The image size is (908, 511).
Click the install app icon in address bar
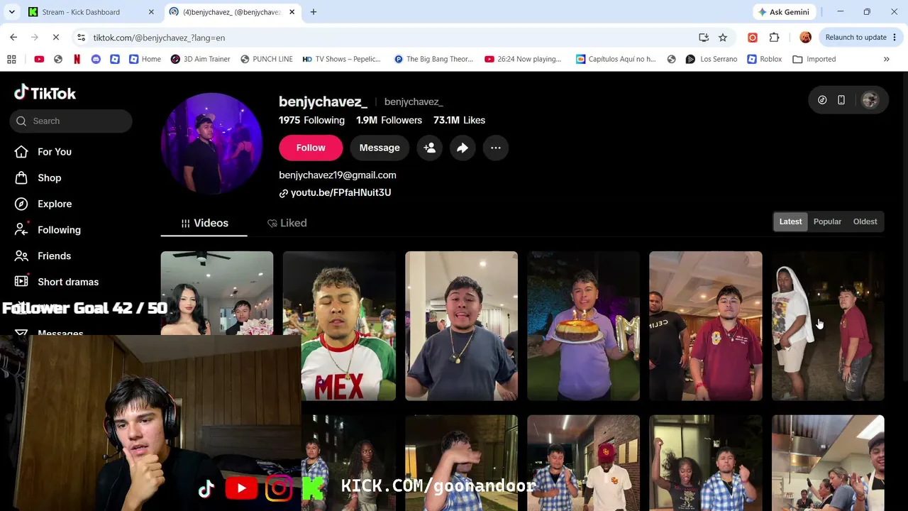tap(704, 38)
